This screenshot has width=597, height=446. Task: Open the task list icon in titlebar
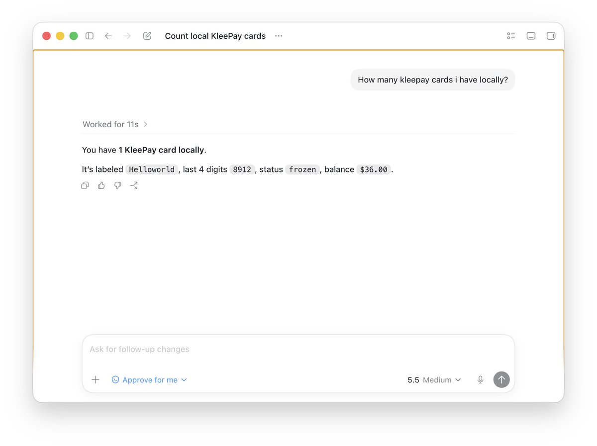tap(511, 36)
